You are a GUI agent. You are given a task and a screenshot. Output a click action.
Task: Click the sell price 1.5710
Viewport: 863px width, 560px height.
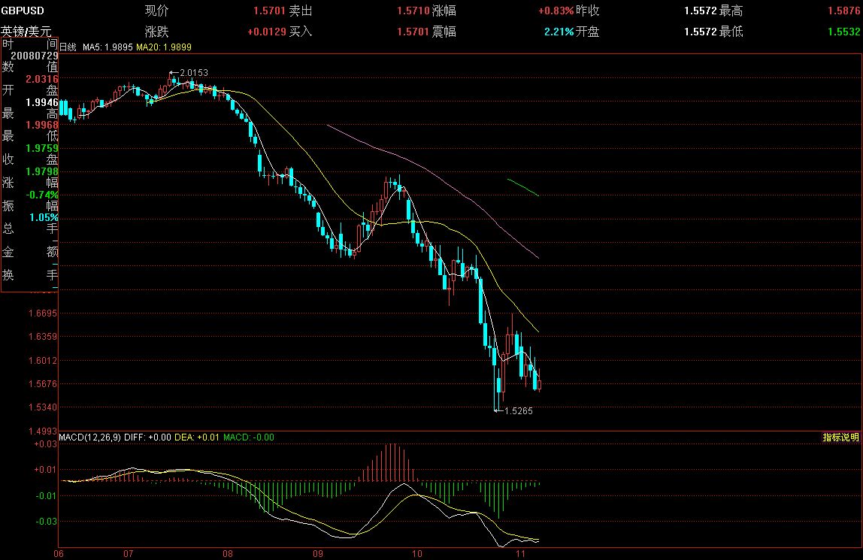click(x=413, y=11)
